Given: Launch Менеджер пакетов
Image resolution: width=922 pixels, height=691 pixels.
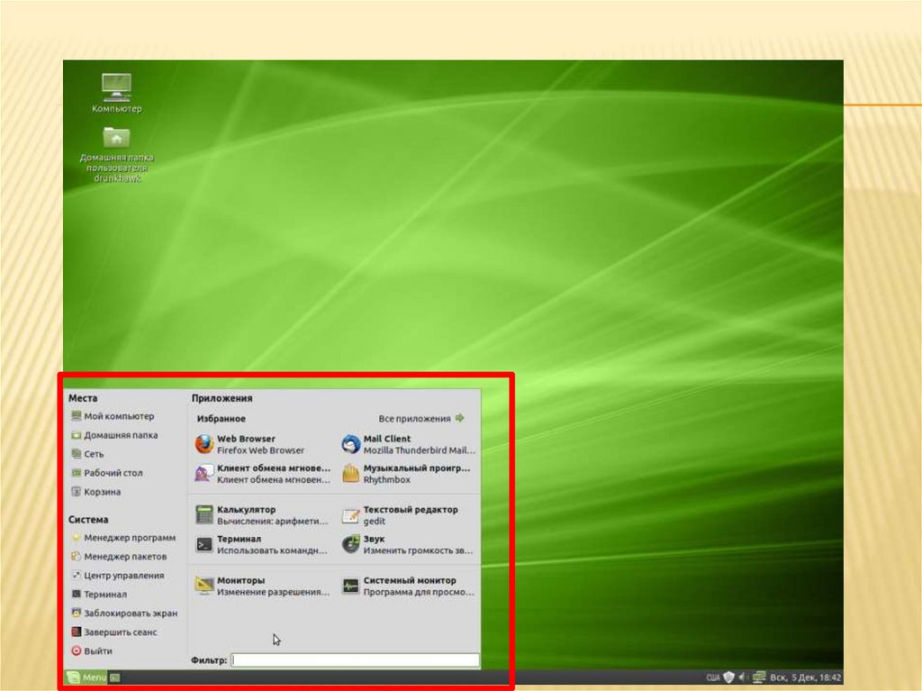Looking at the screenshot, I should [x=118, y=556].
